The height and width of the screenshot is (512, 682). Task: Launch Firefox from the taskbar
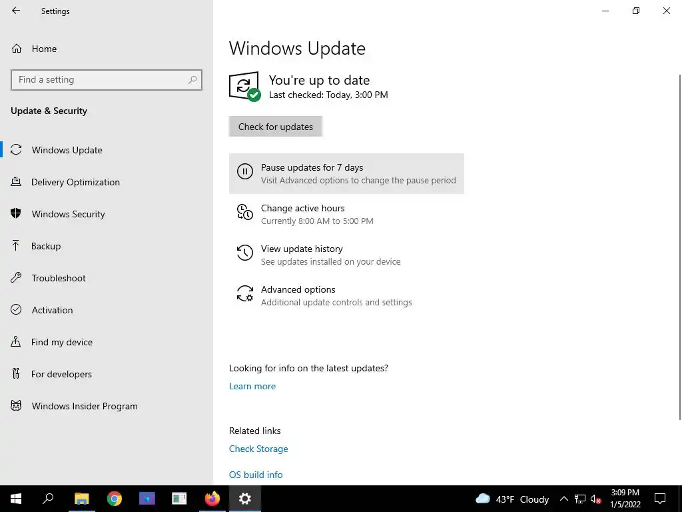(212, 499)
